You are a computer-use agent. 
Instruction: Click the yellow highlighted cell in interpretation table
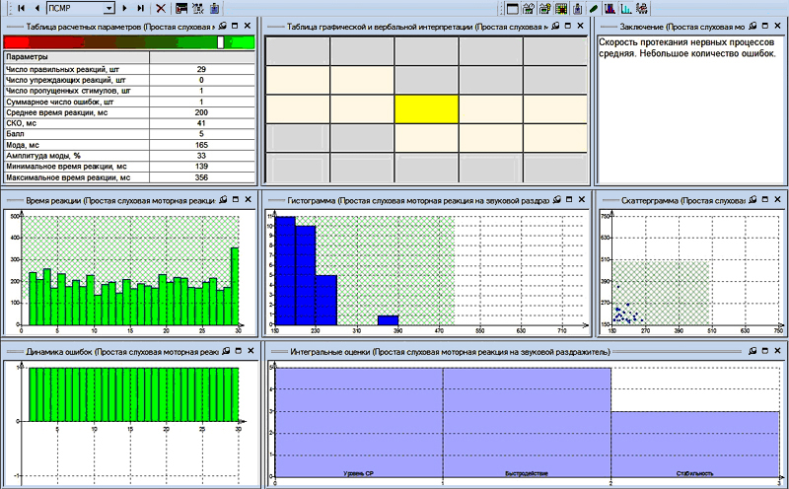tap(426, 109)
